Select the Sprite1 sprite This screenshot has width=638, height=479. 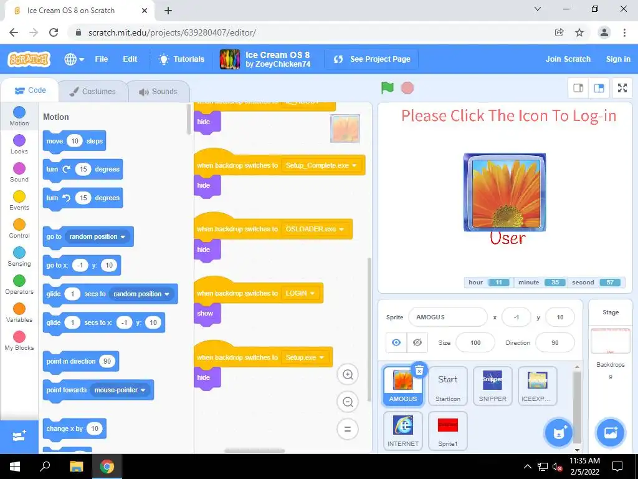click(x=447, y=431)
